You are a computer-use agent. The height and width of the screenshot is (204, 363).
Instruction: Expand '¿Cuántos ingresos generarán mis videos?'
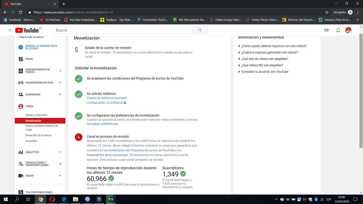pyautogui.click(x=268, y=52)
